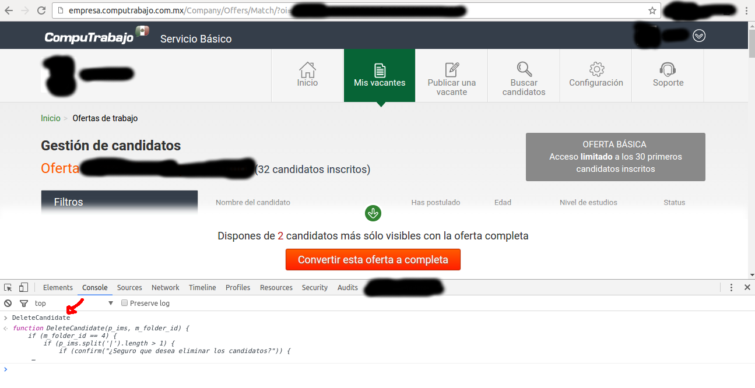The height and width of the screenshot is (388, 755).
Task: Close the DevTools panel
Action: [x=747, y=287]
